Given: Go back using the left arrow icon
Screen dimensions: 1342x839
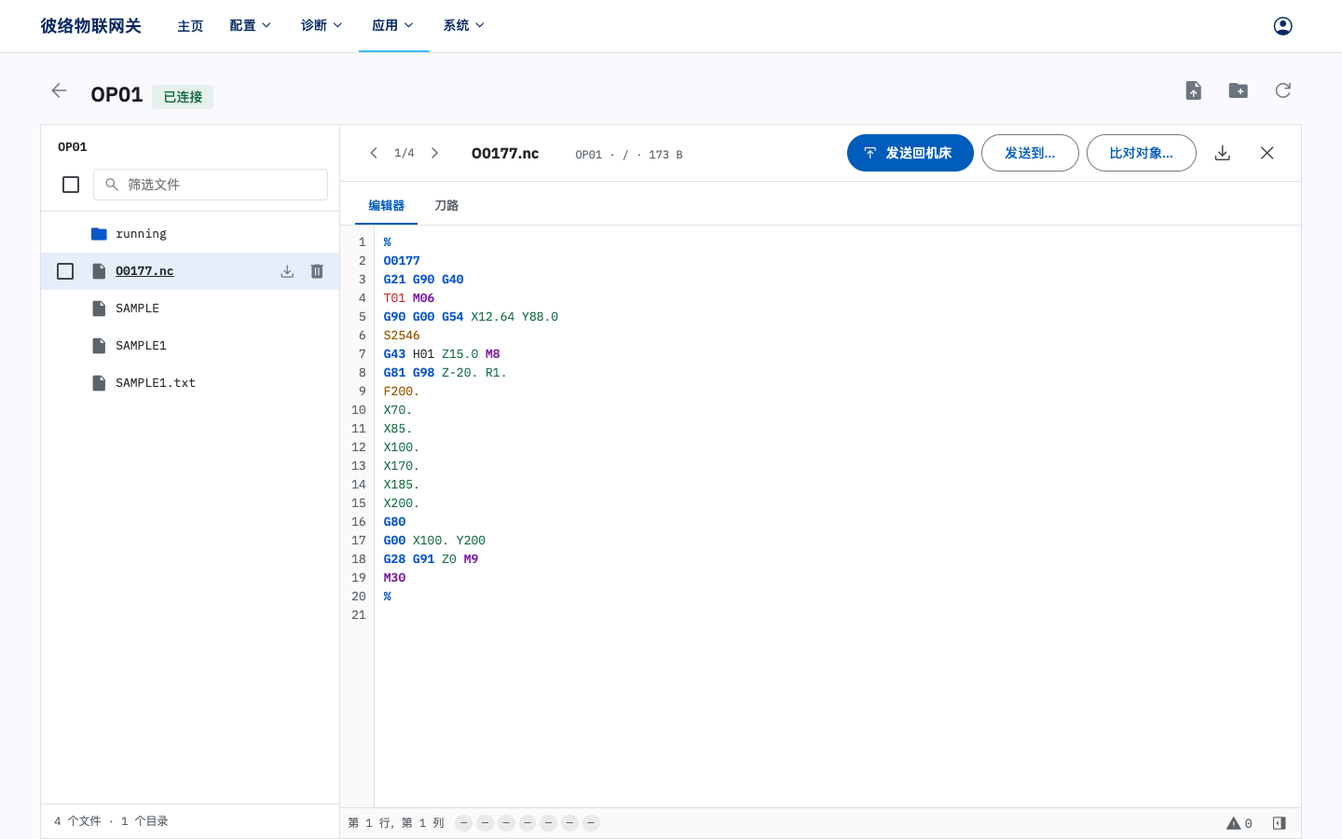Looking at the screenshot, I should pyautogui.click(x=59, y=90).
